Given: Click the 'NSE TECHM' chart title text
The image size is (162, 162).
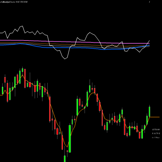Looking at the screenshot, I should point(21,2).
